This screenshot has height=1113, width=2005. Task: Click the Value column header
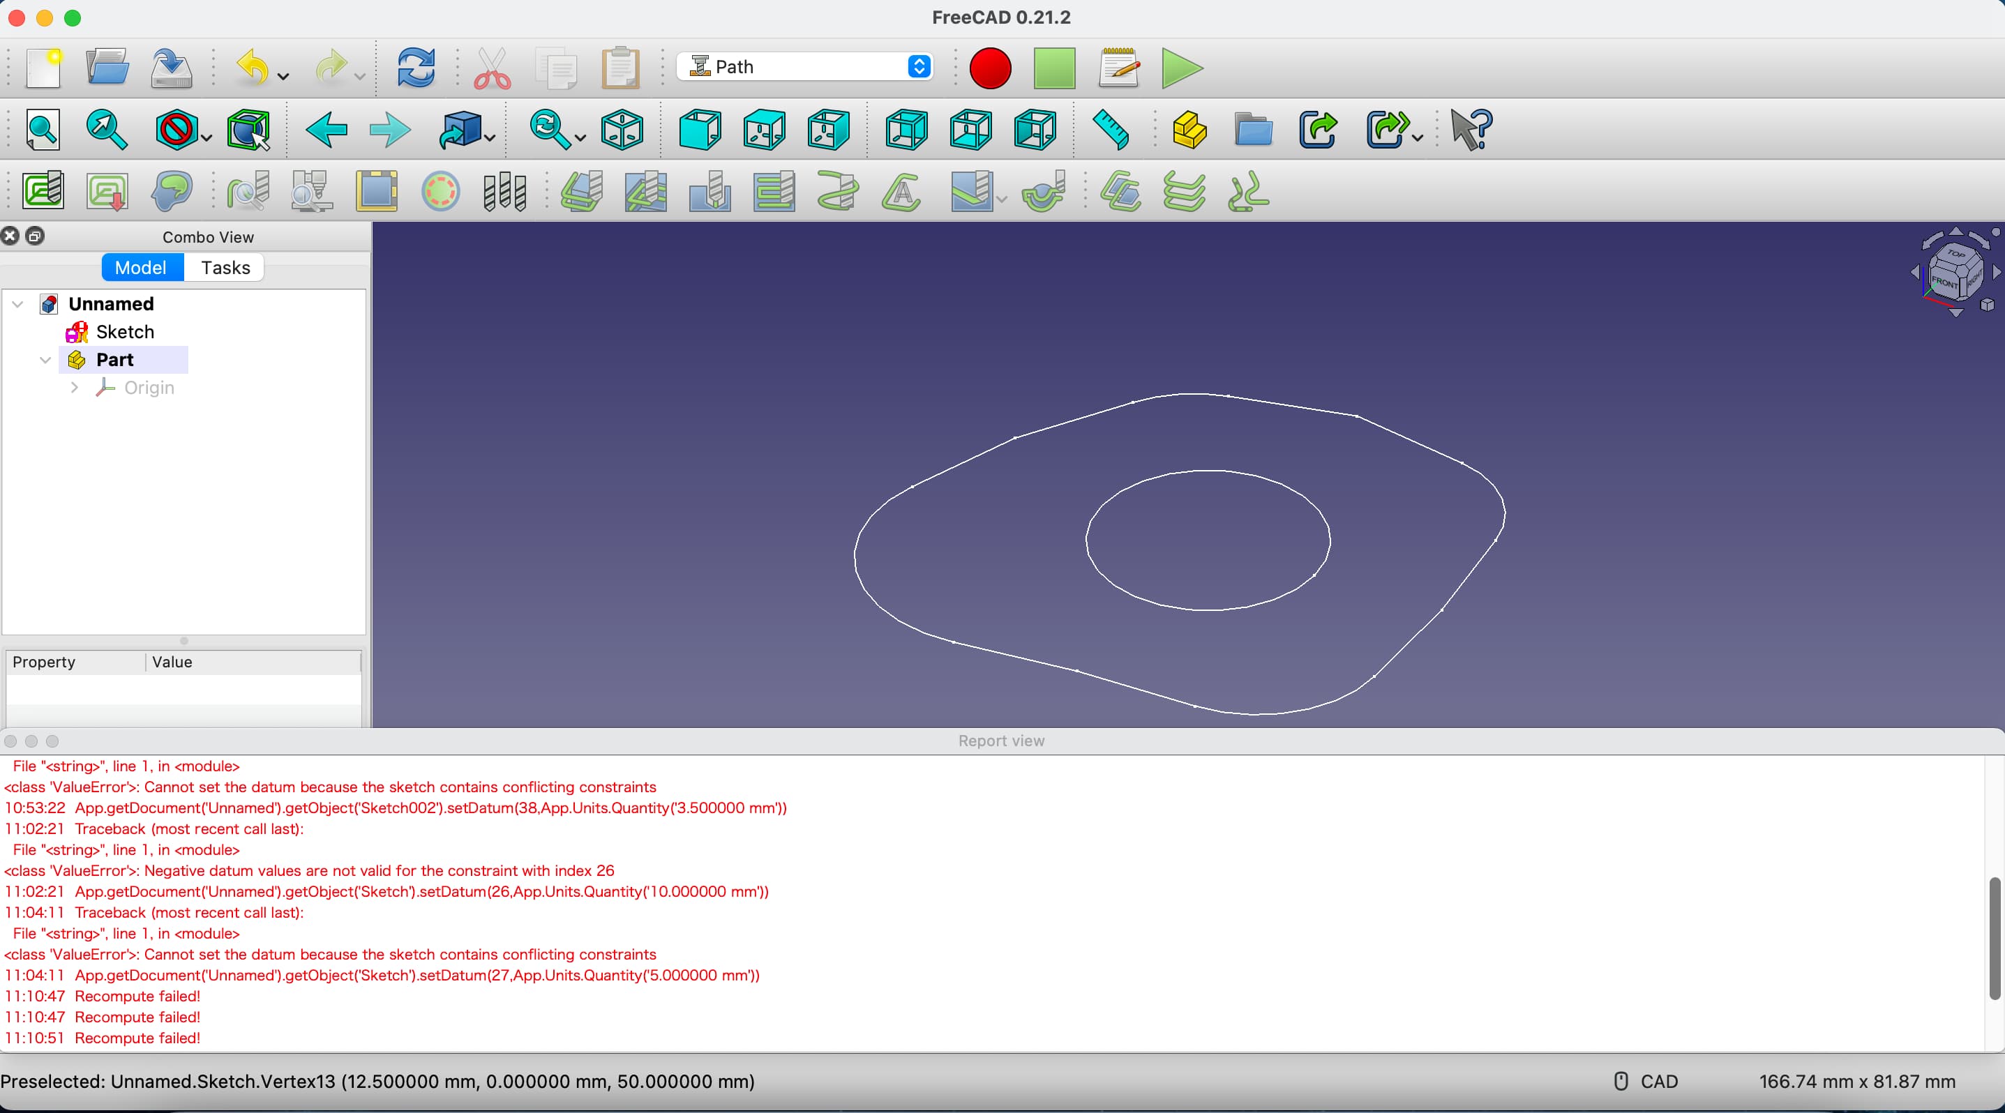pos(172,662)
